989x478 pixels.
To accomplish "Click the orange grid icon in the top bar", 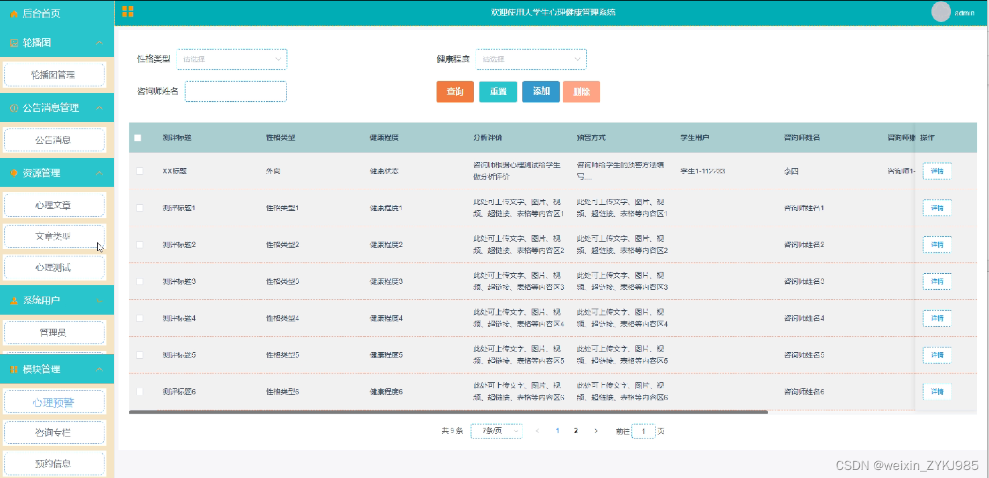I will (x=127, y=11).
